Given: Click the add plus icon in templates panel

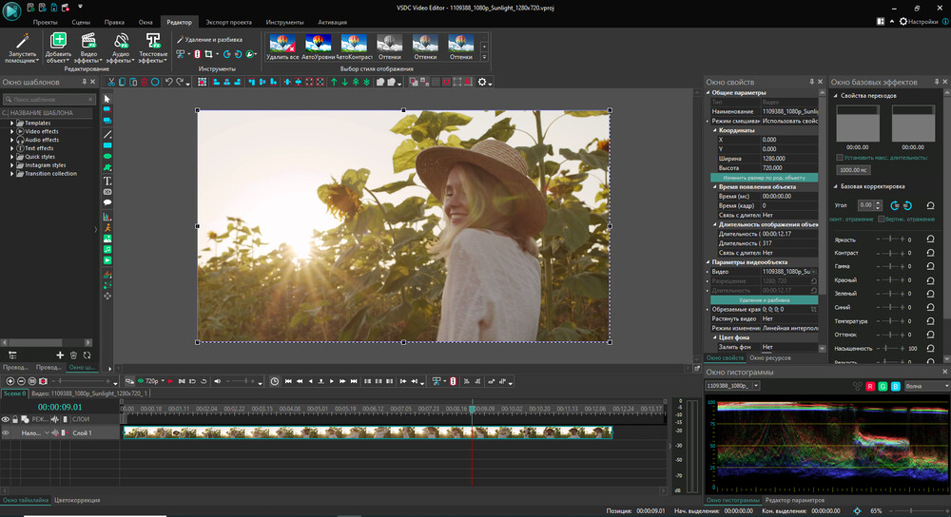Looking at the screenshot, I should tap(59, 355).
